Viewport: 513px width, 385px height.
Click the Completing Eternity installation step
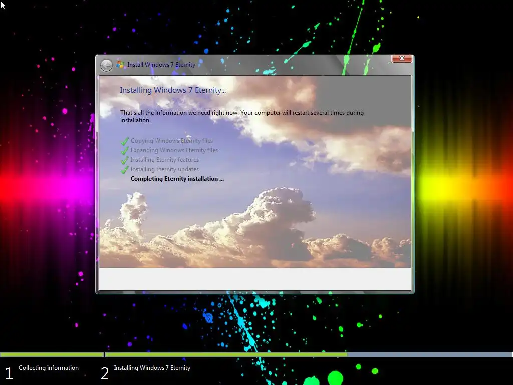(x=177, y=179)
